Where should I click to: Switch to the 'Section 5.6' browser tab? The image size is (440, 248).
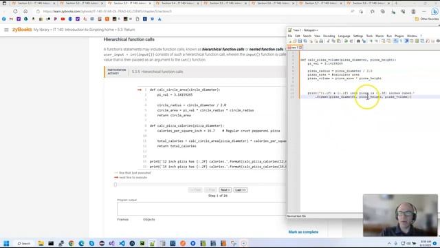[273, 3]
